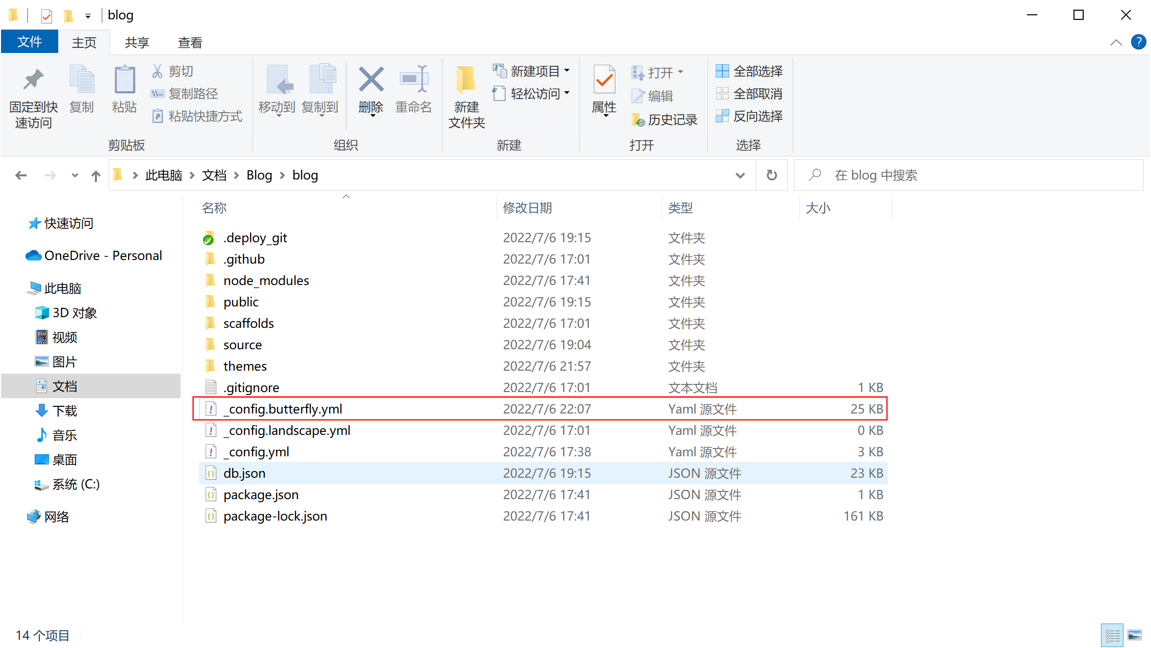Select the _config.butterfly.yml file
Viewport: 1151px width, 648px height.
coord(283,409)
